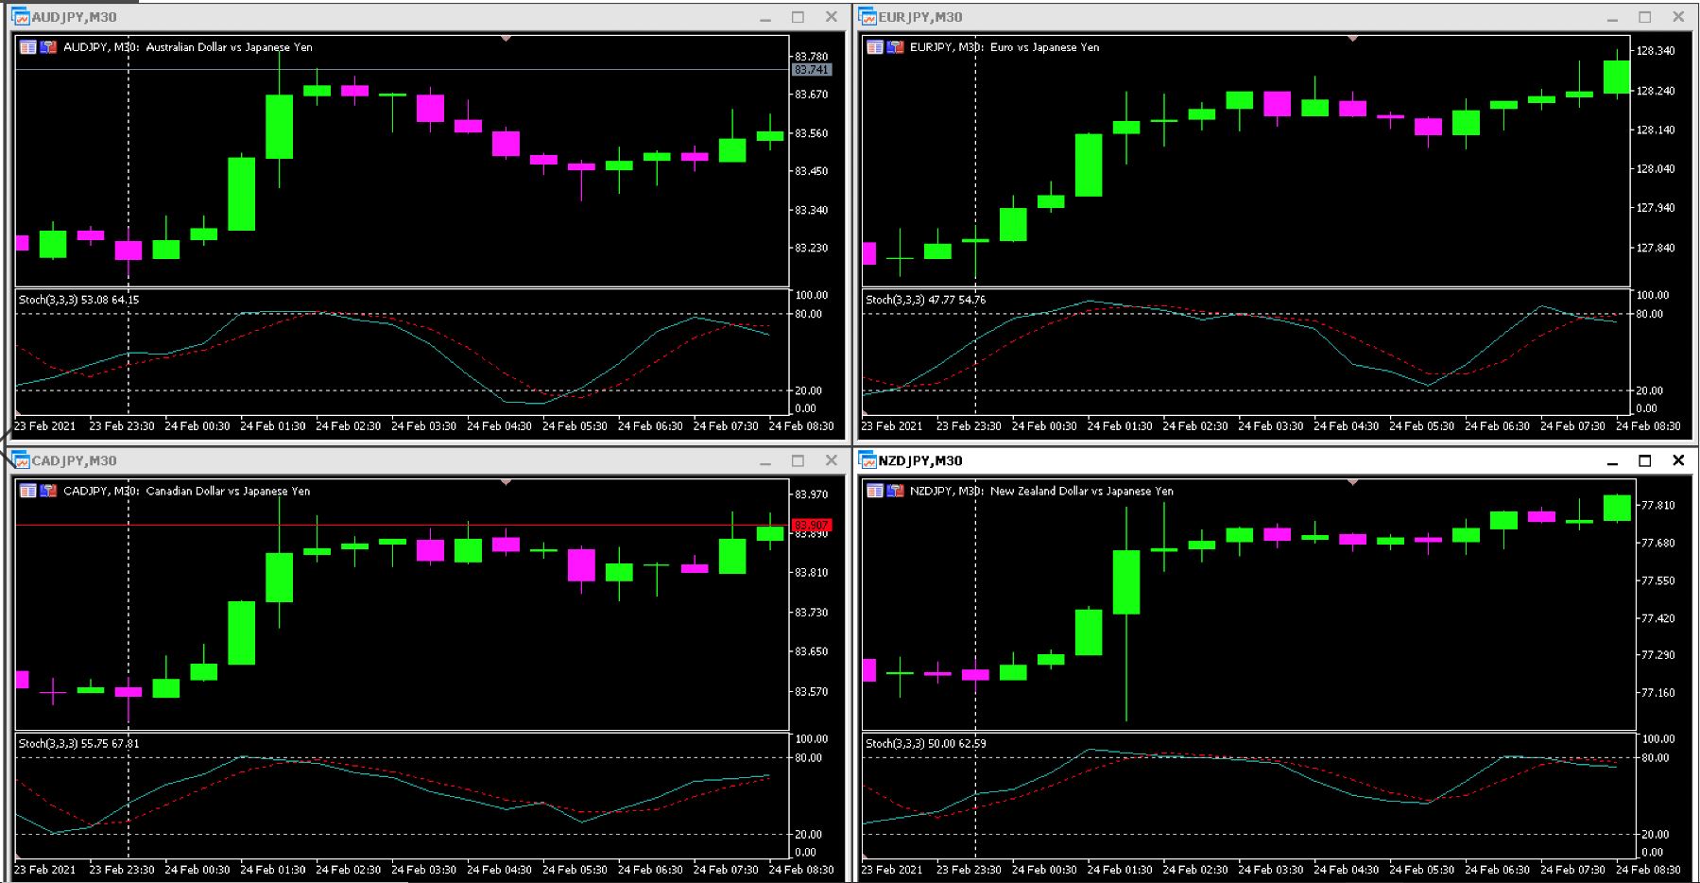Maximize the CADJPY chart window
The height and width of the screenshot is (883, 1700).
(798, 460)
